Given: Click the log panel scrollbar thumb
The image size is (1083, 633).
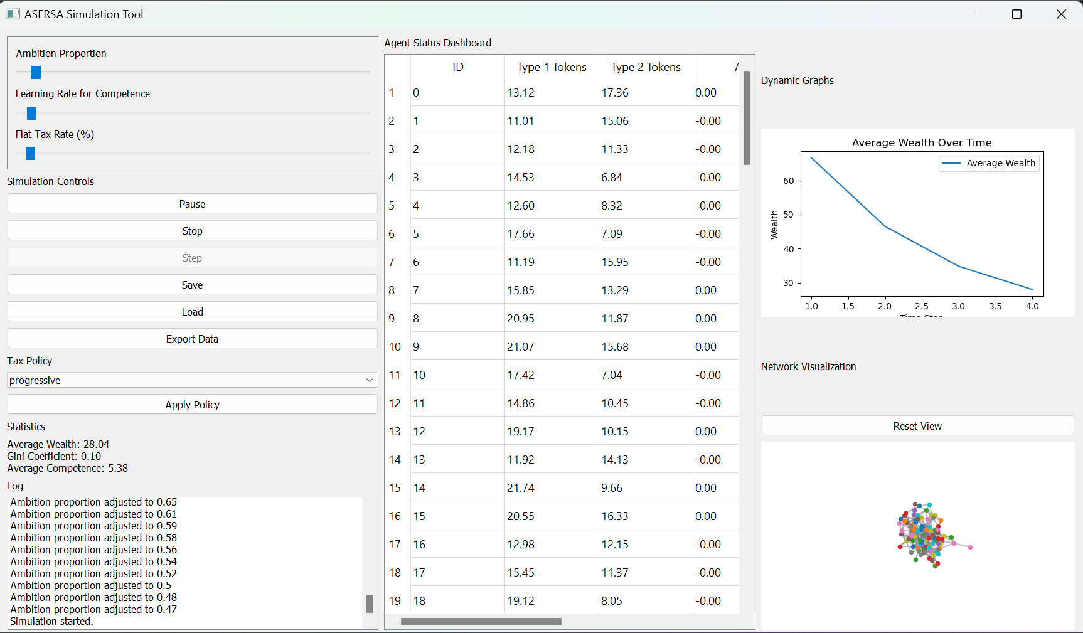Looking at the screenshot, I should 370,604.
